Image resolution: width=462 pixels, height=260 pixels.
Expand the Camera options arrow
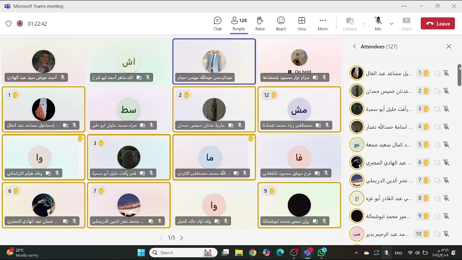point(363,23)
